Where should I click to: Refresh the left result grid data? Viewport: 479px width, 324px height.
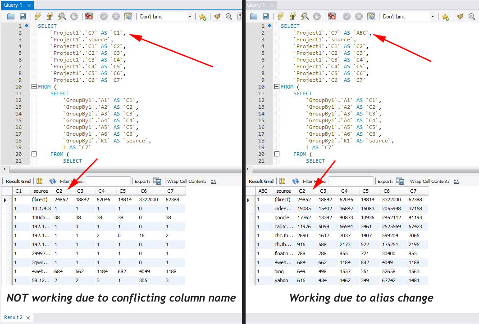(x=53, y=181)
